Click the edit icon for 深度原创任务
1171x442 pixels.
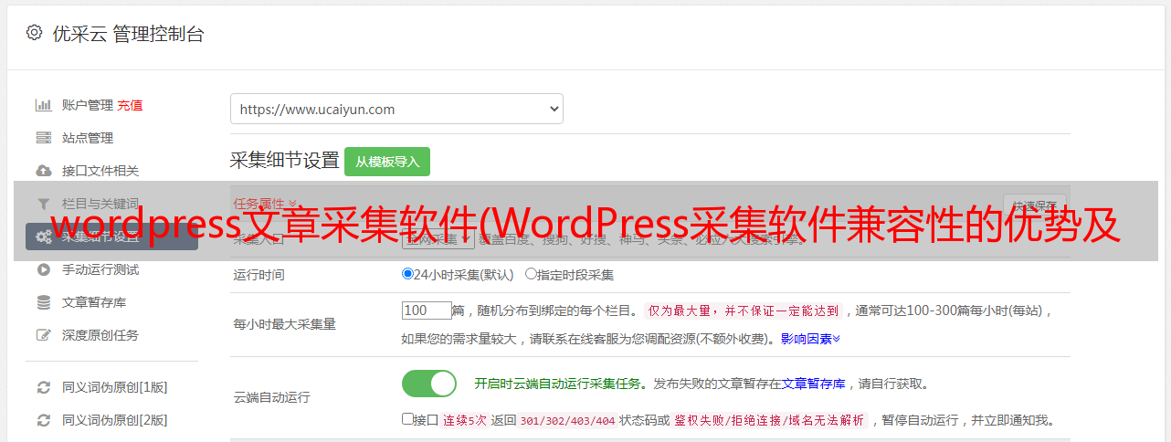pos(43,335)
